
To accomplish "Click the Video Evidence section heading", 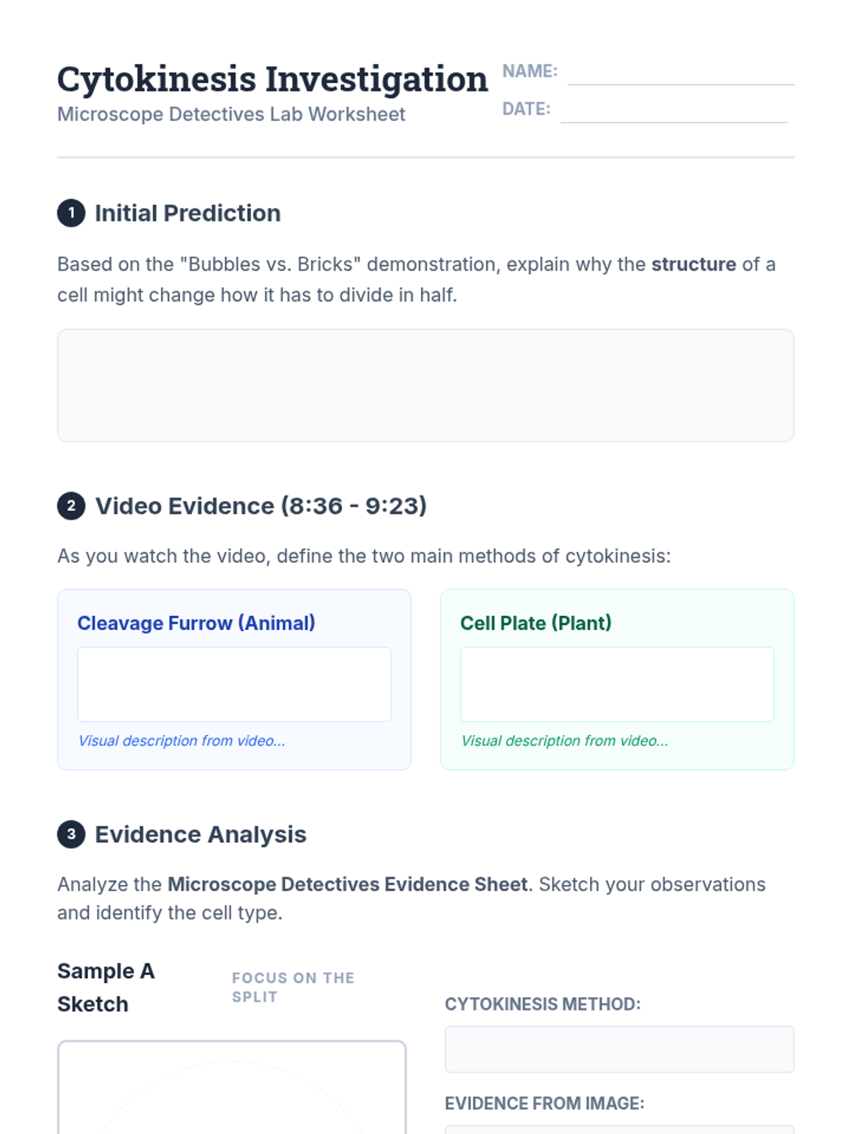I will point(261,506).
